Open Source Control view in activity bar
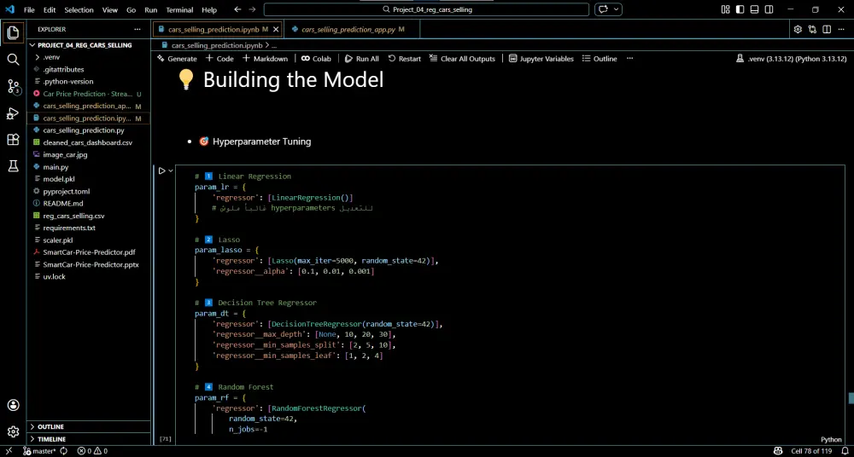 coord(13,86)
